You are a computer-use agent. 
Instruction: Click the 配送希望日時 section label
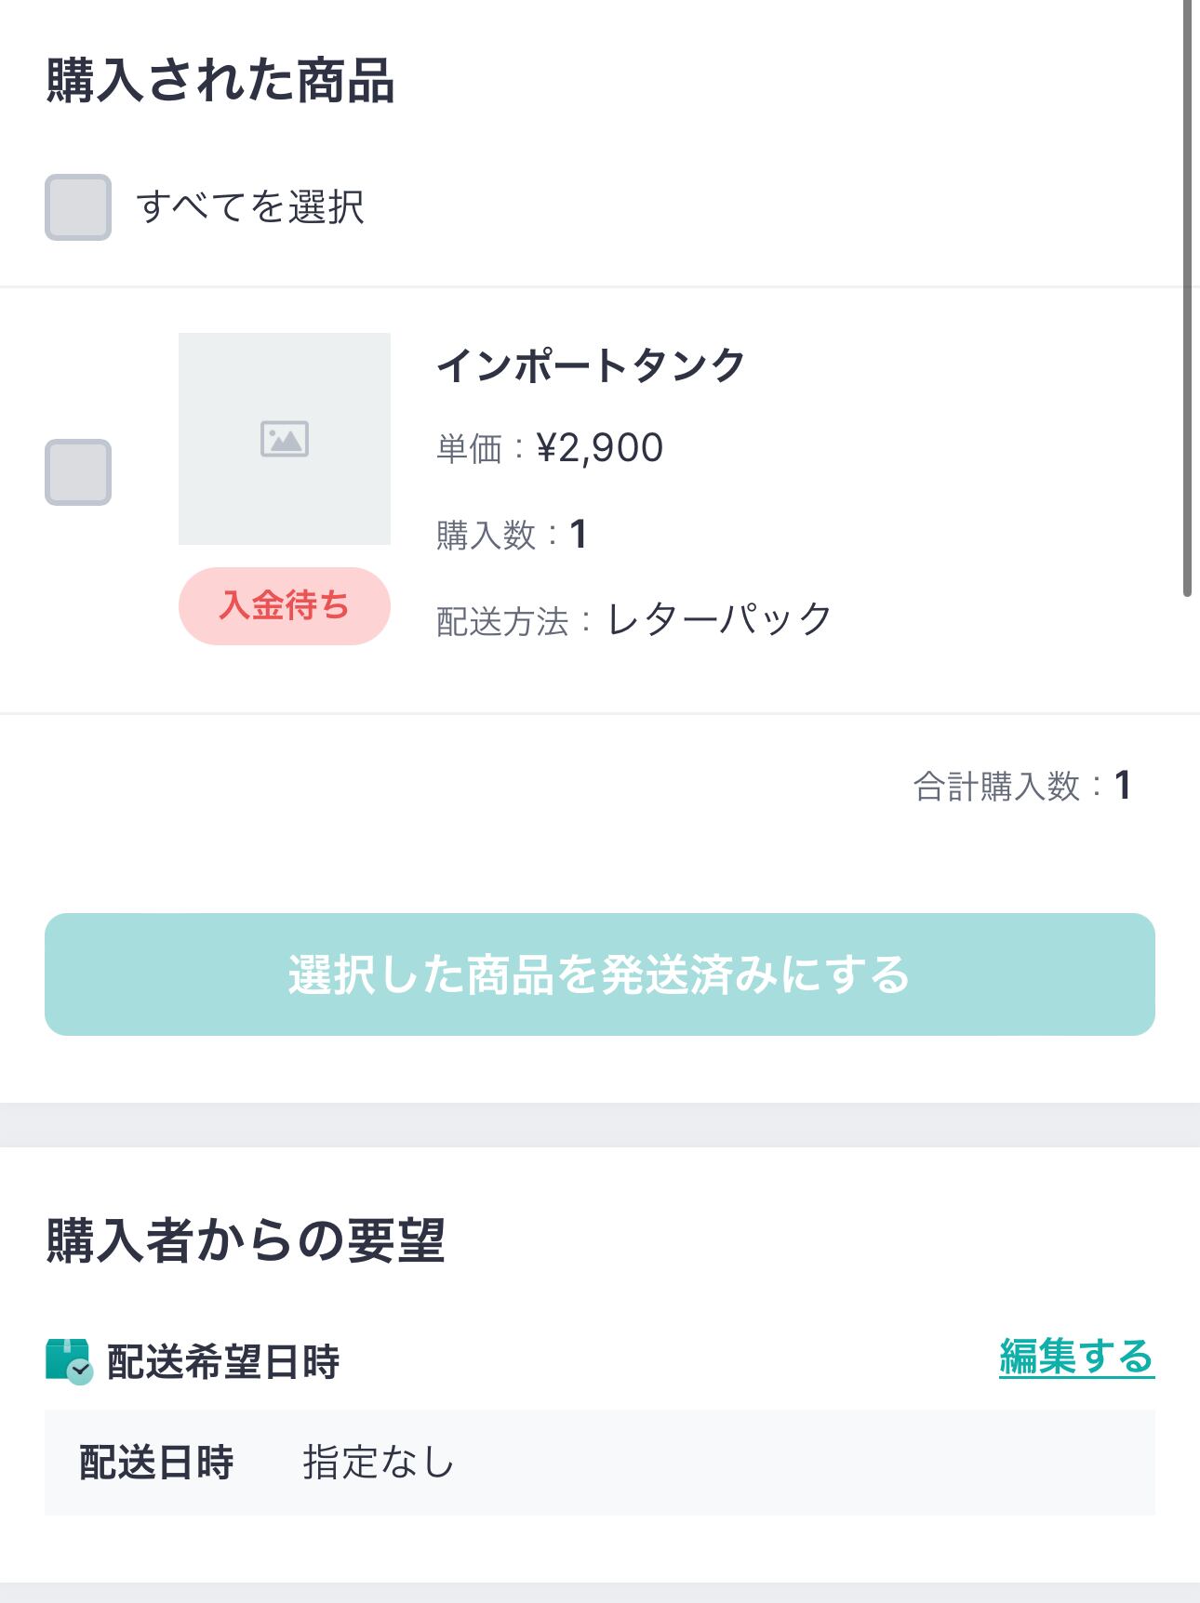click(x=223, y=1362)
